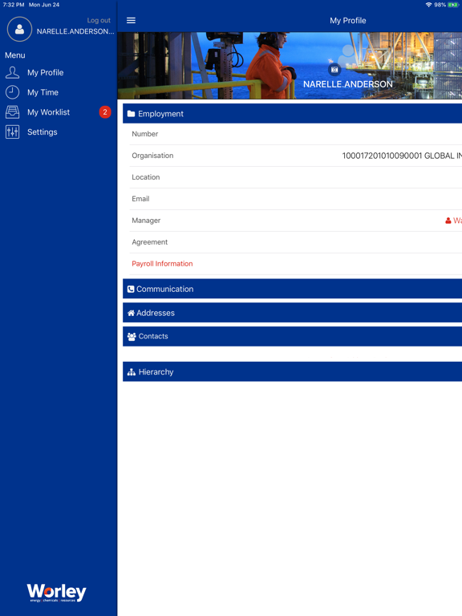Tap the worklist notification badge 2
Screen dimensions: 462x616
[105, 112]
